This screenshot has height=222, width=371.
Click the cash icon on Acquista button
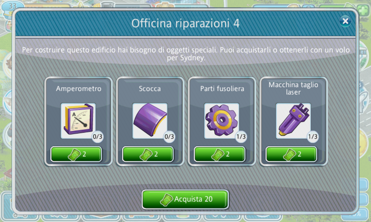(x=167, y=200)
